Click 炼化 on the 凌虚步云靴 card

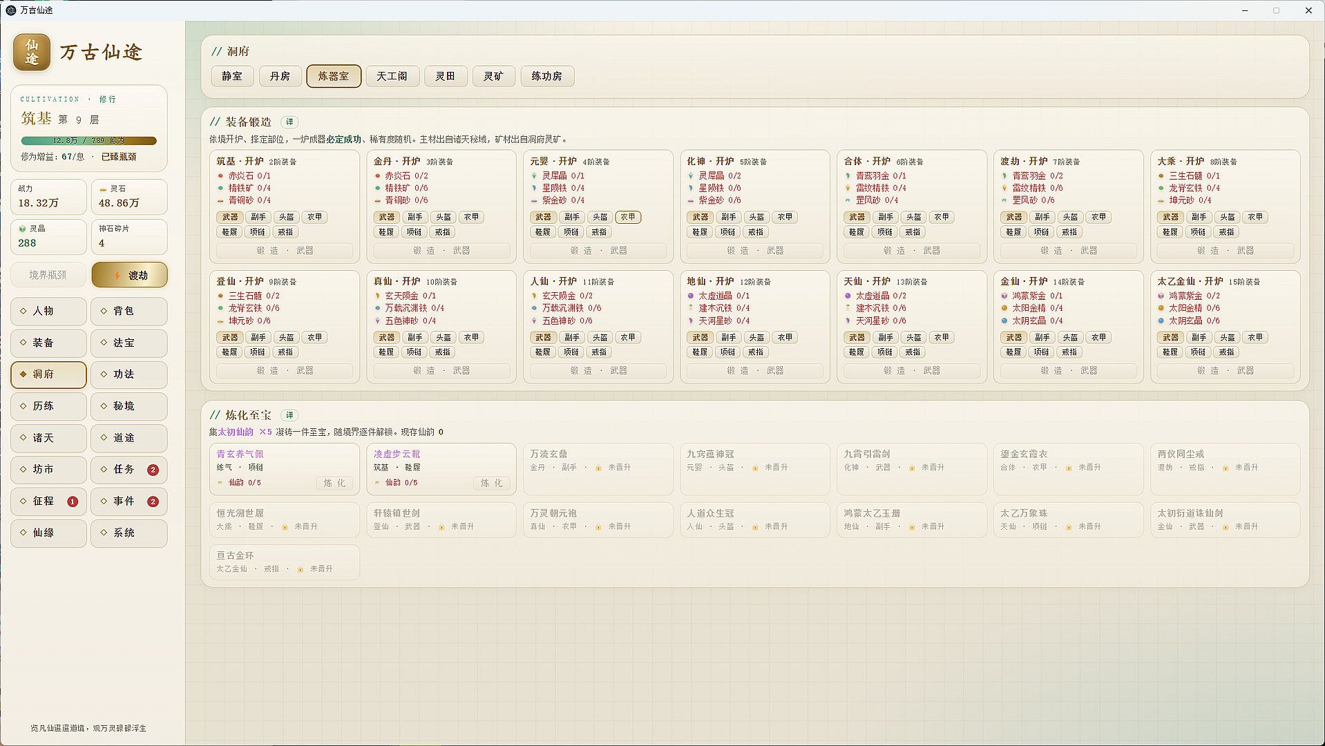coord(492,483)
